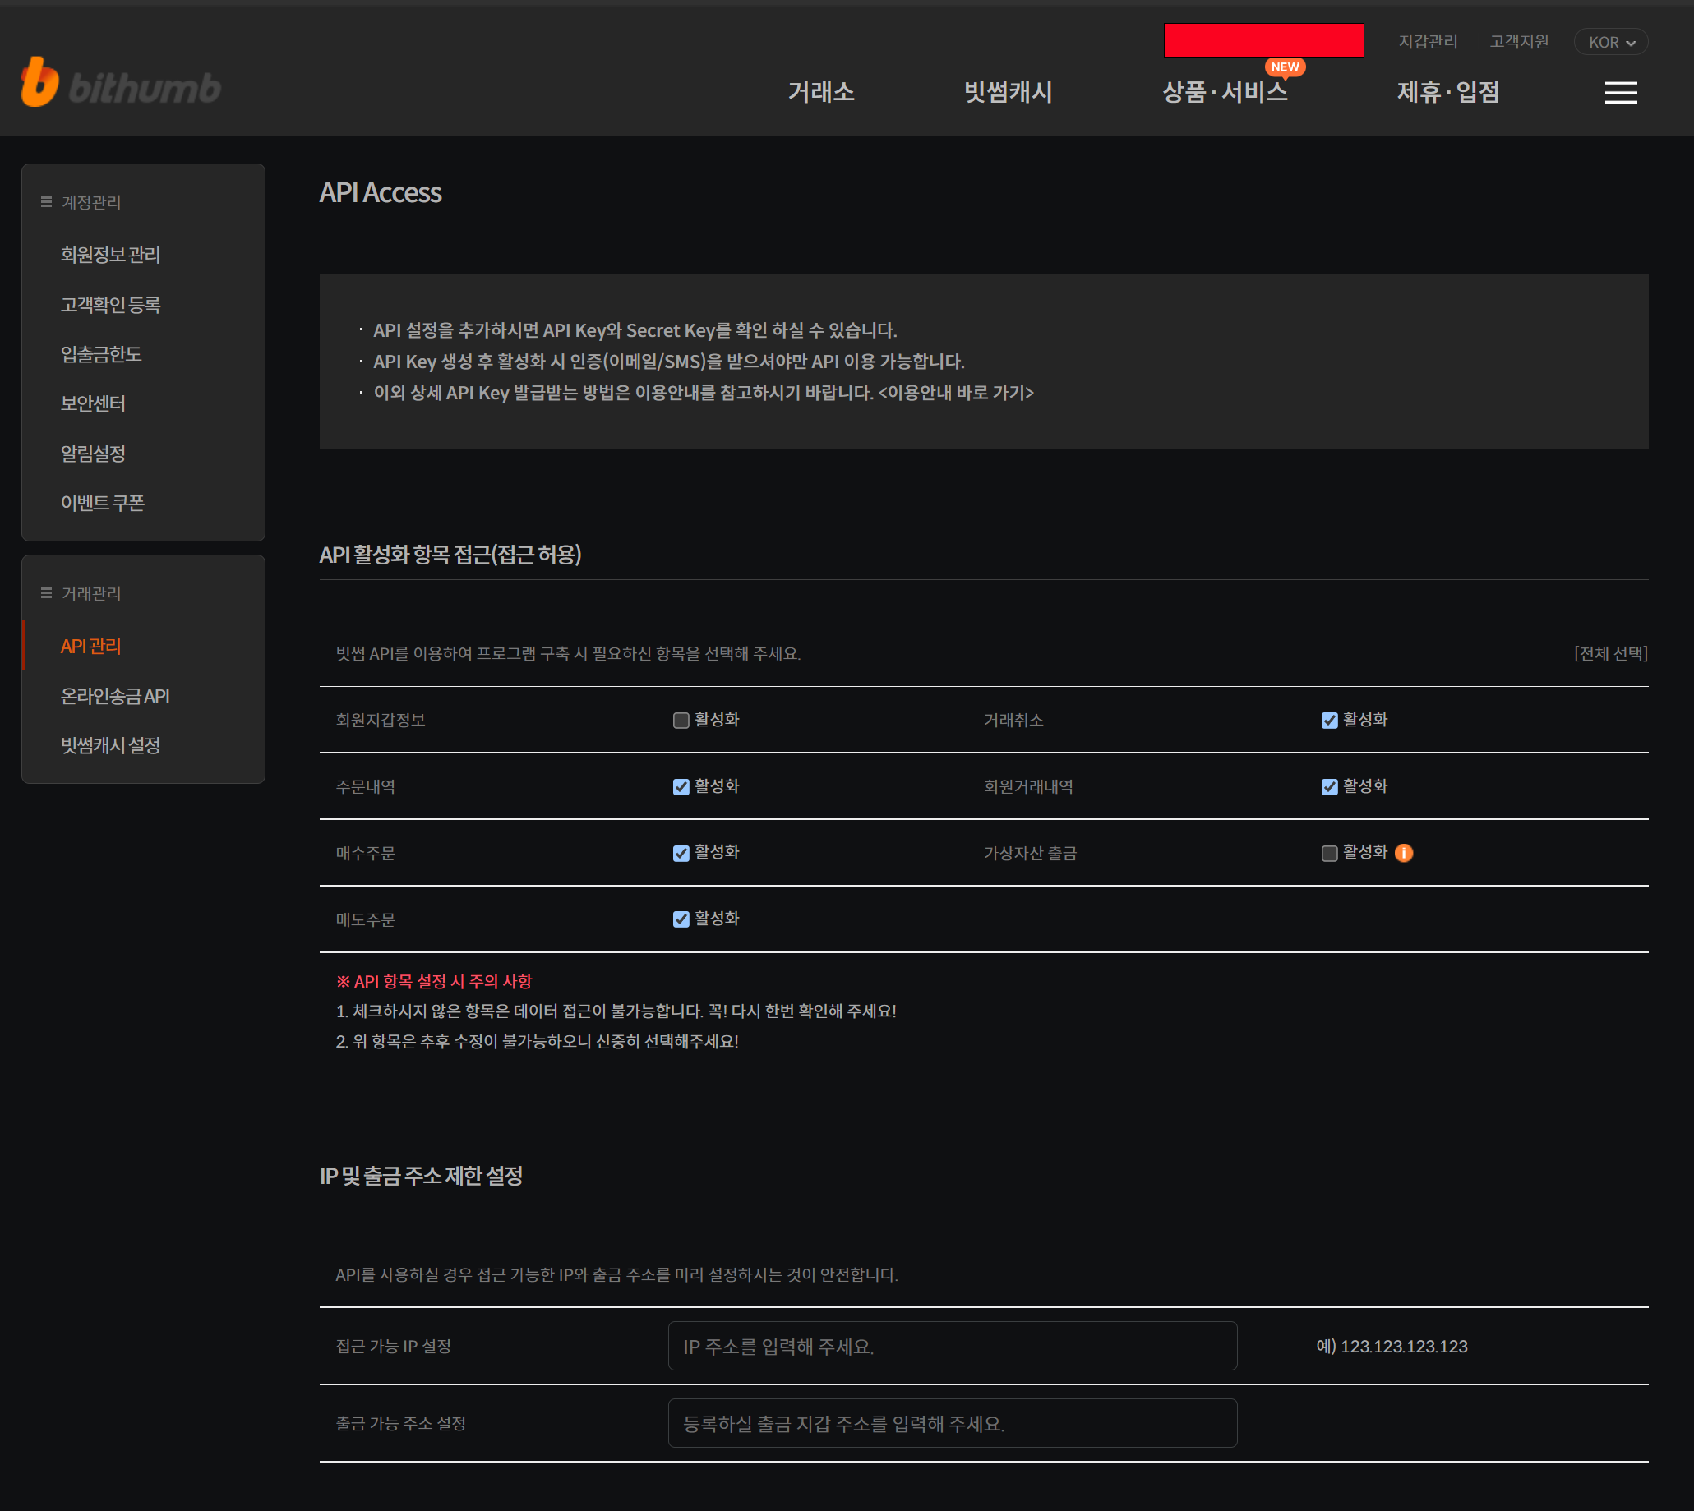Open the hamburger menu icon
1694x1511 pixels.
(x=1620, y=93)
